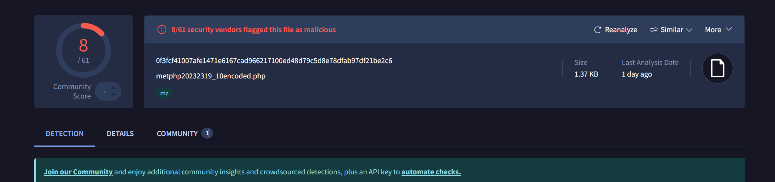Click the Reanalyze button label
The height and width of the screenshot is (182, 775).
pyautogui.click(x=621, y=30)
